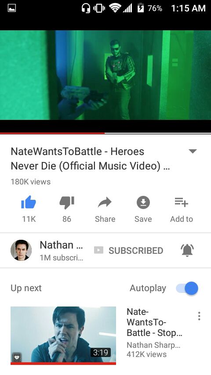Tap the Share arrow icon

click(x=105, y=202)
